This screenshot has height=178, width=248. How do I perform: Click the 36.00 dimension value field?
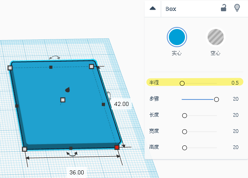click(x=77, y=172)
